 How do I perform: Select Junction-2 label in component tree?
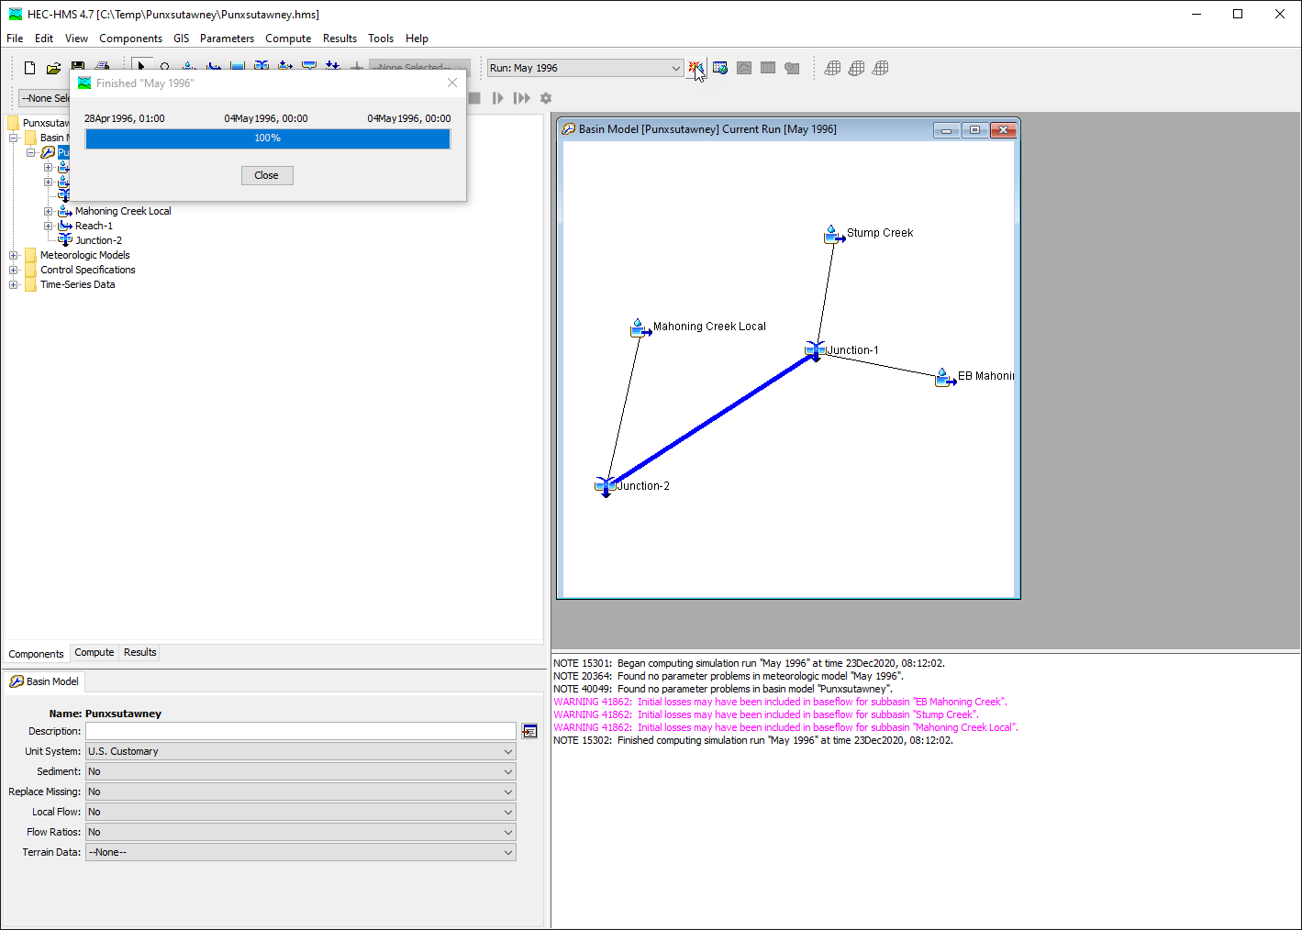(x=98, y=240)
